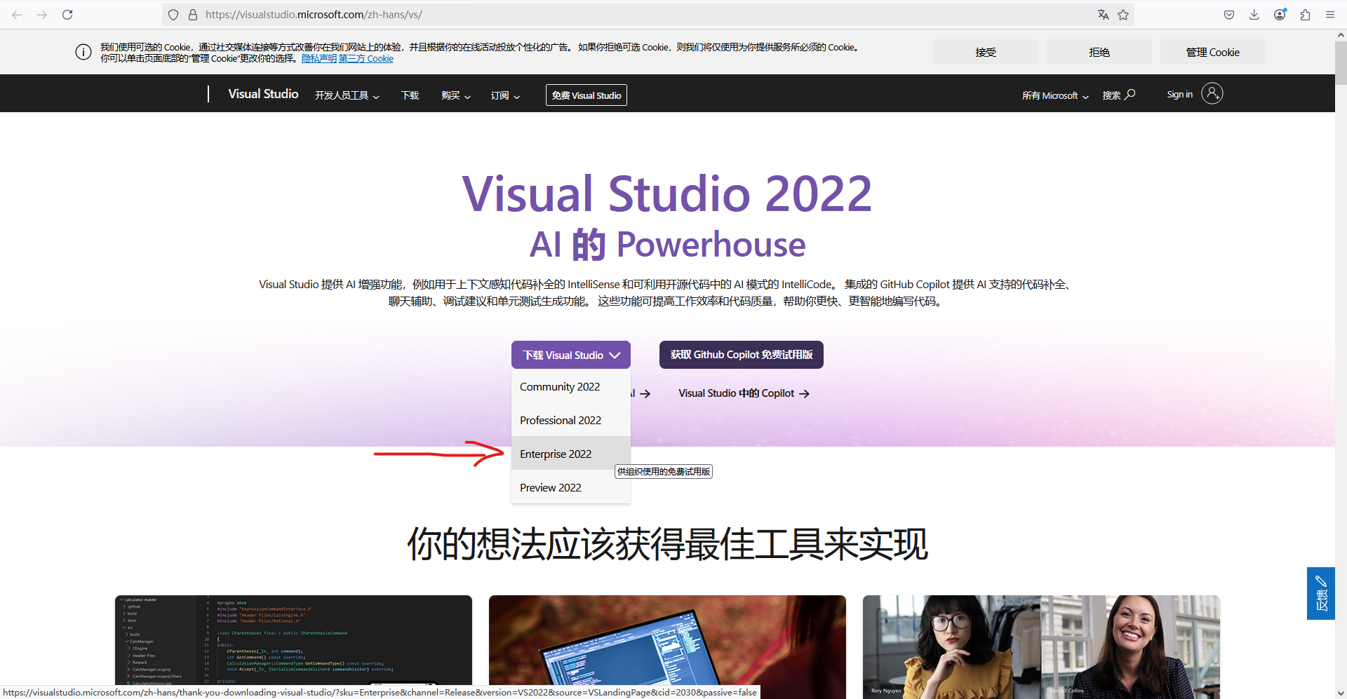Click the search magnifier icon

[x=1130, y=94]
